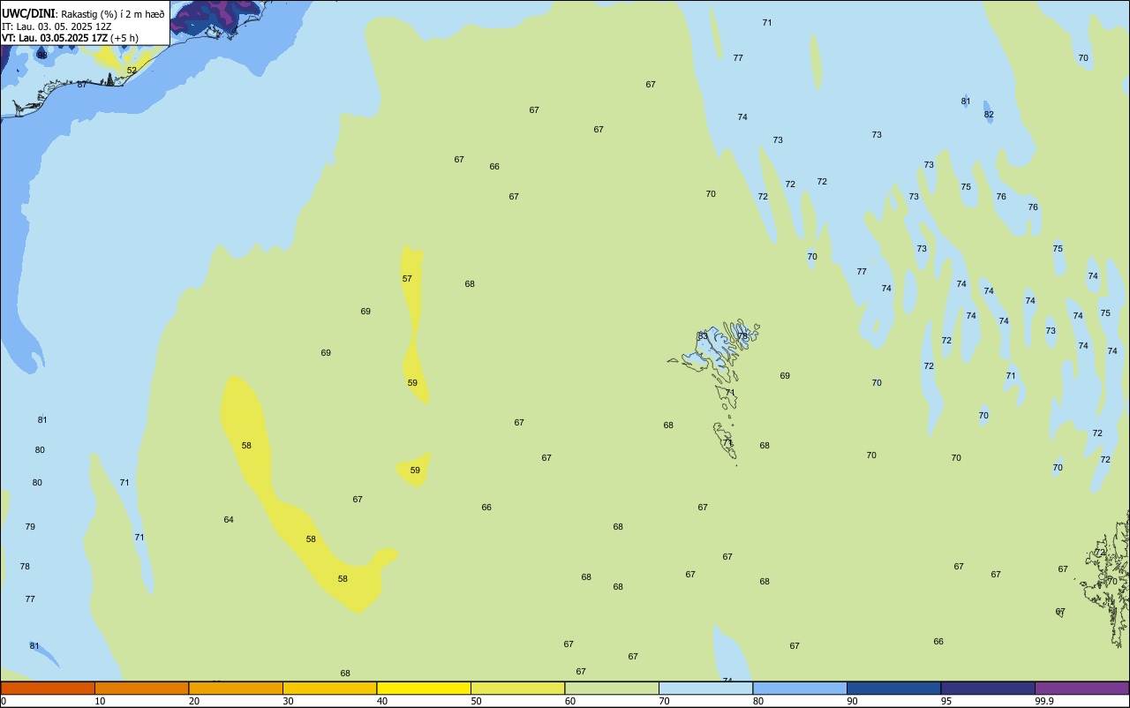Click the 'VT: Lau. 03.05.2025 17Z' valid time
Image resolution: width=1130 pixels, height=708 pixels.
[55, 37]
